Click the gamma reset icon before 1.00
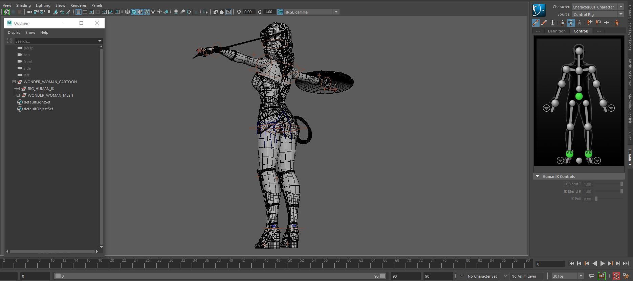633x281 pixels. (260, 12)
